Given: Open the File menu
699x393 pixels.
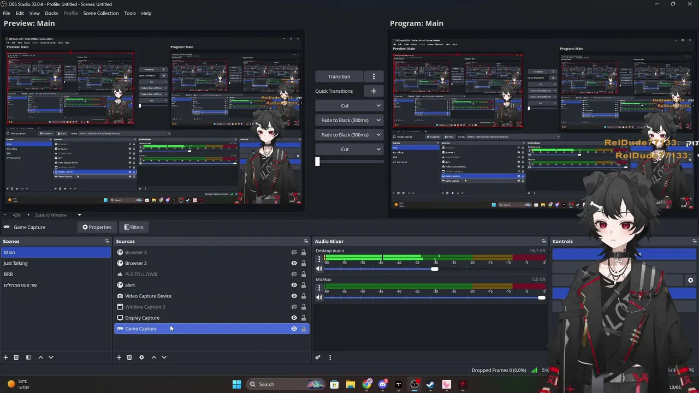Looking at the screenshot, I should [x=7, y=13].
